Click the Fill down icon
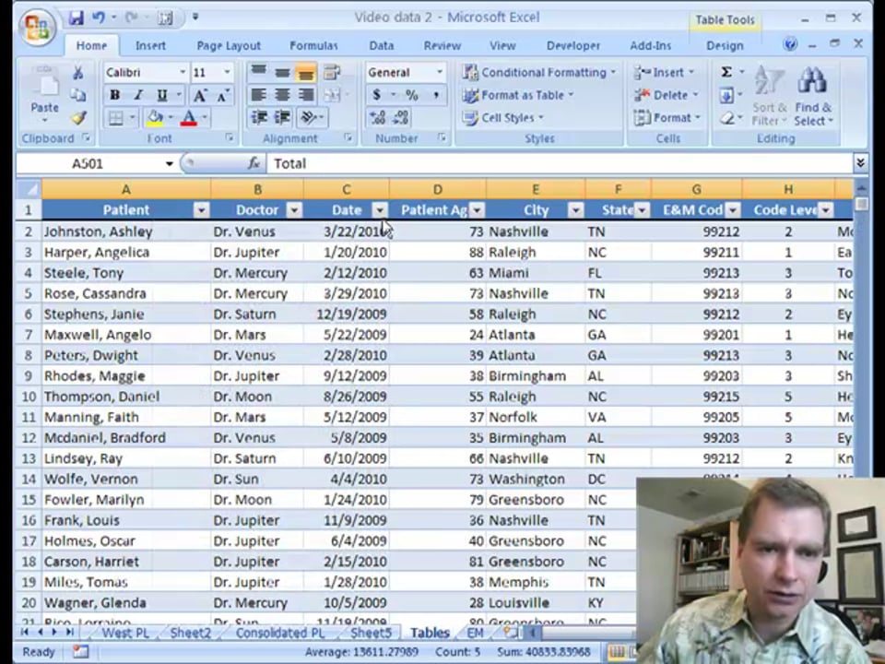This screenshot has width=885, height=664. (726, 95)
